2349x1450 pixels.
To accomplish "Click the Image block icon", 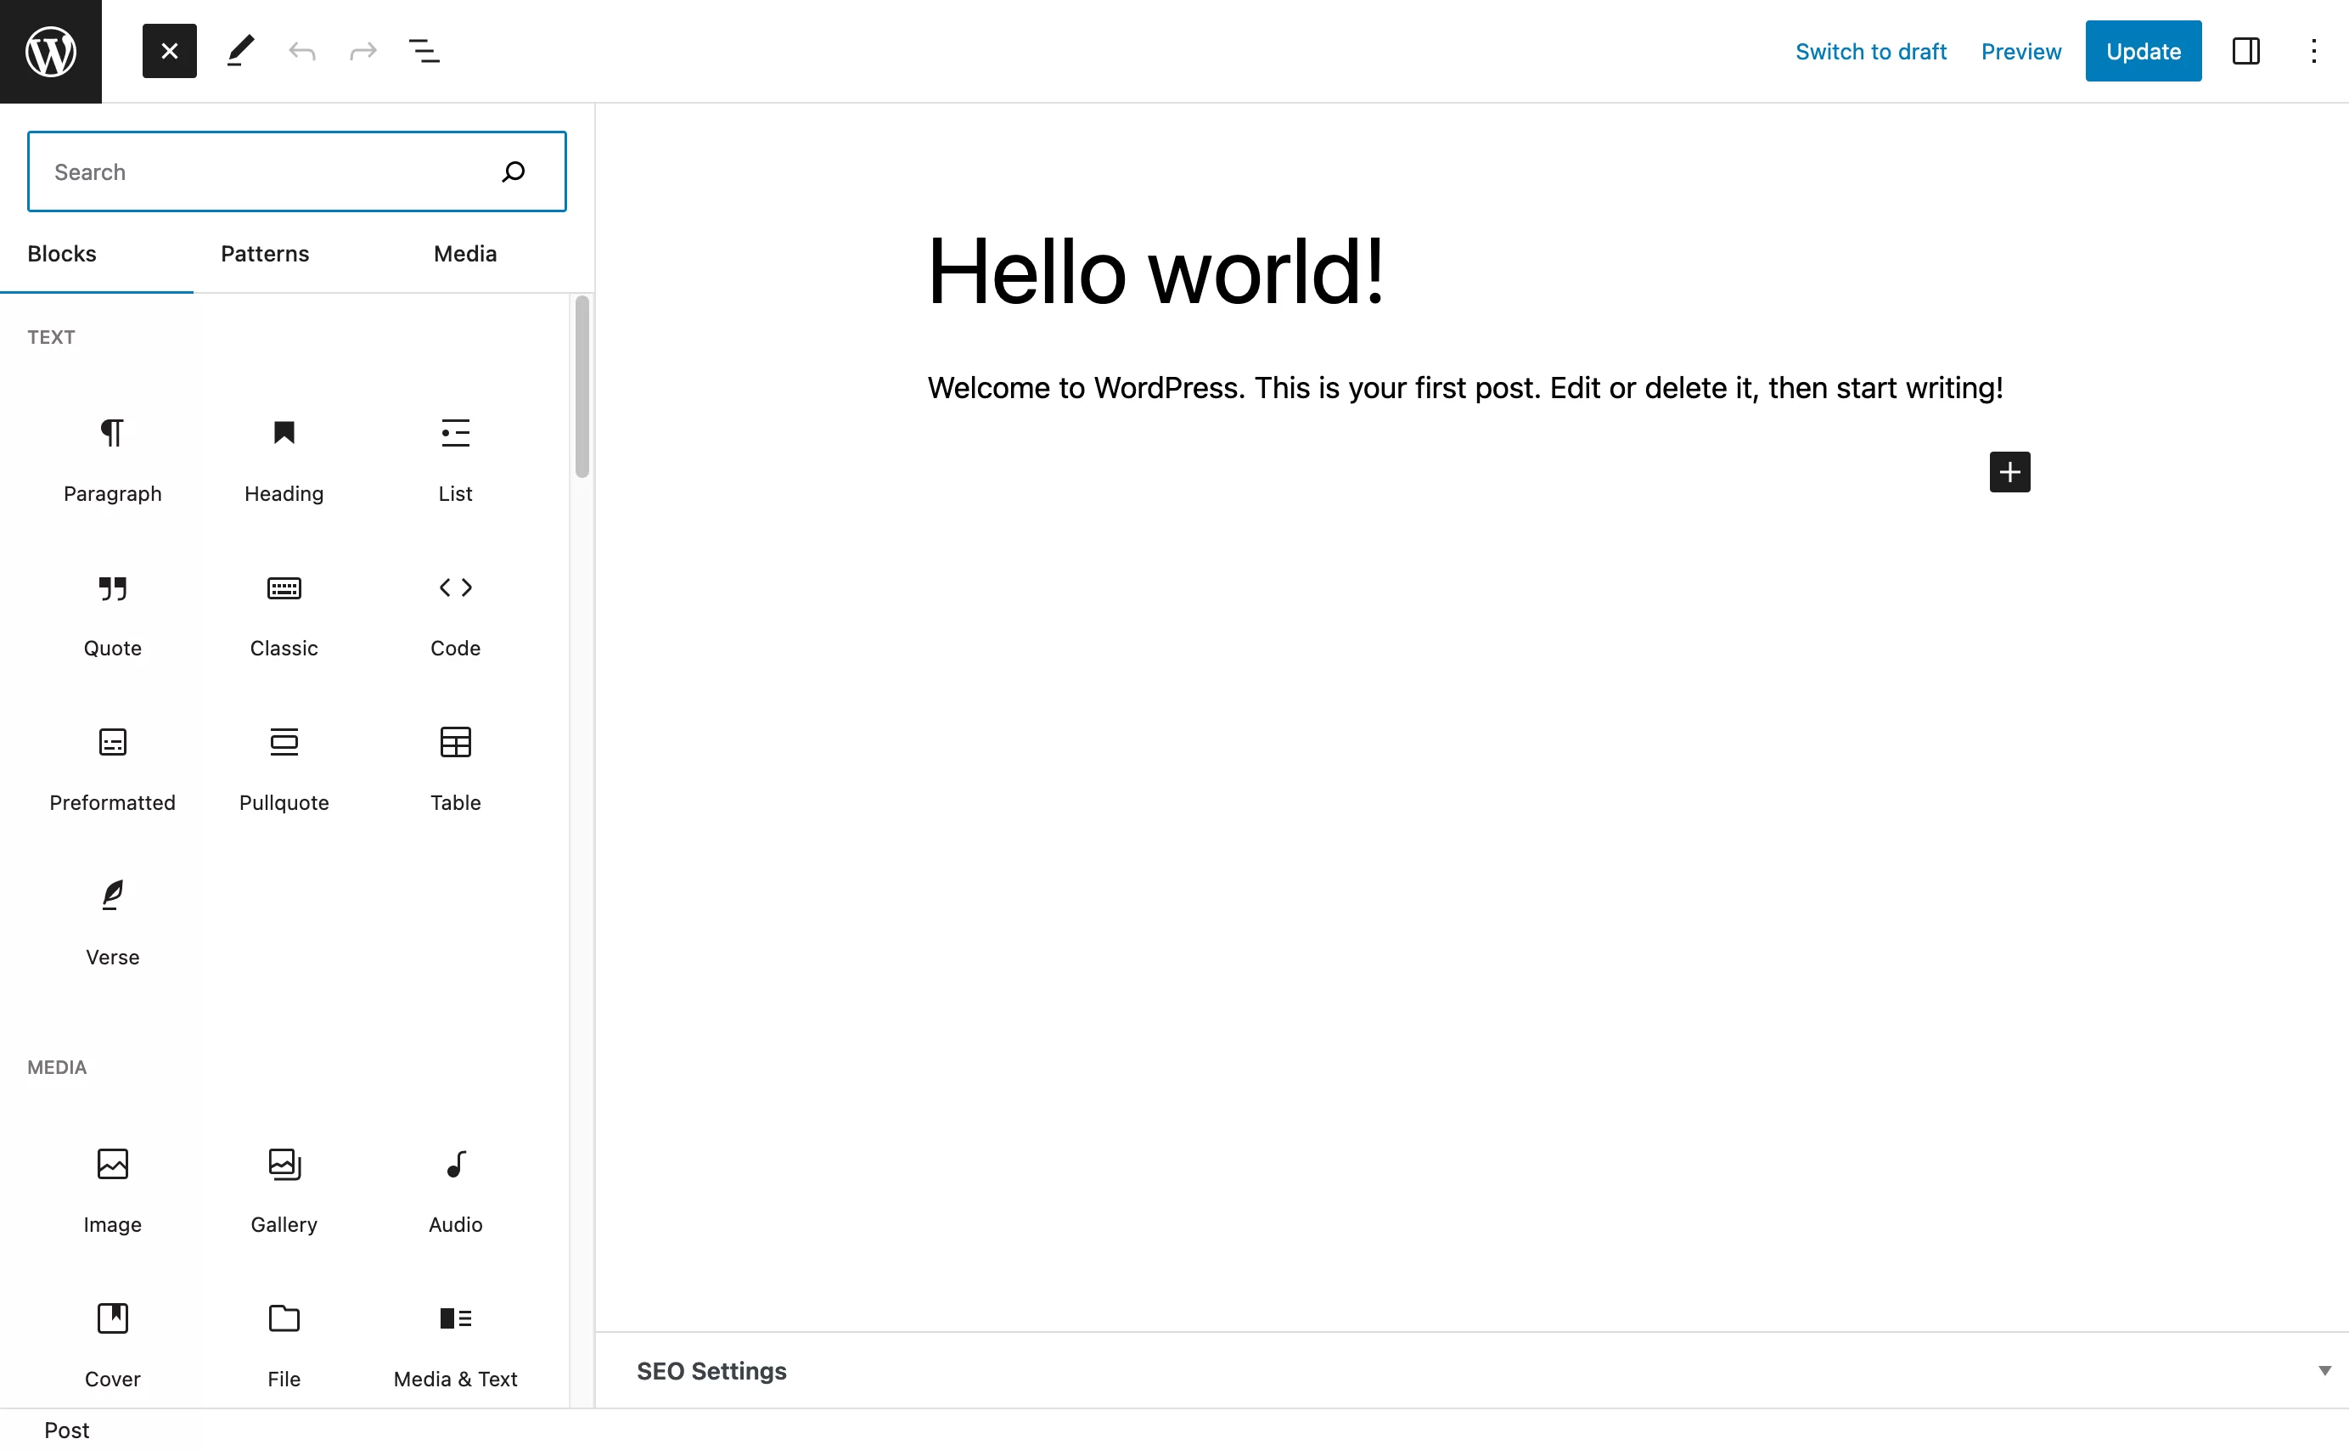I will (112, 1163).
